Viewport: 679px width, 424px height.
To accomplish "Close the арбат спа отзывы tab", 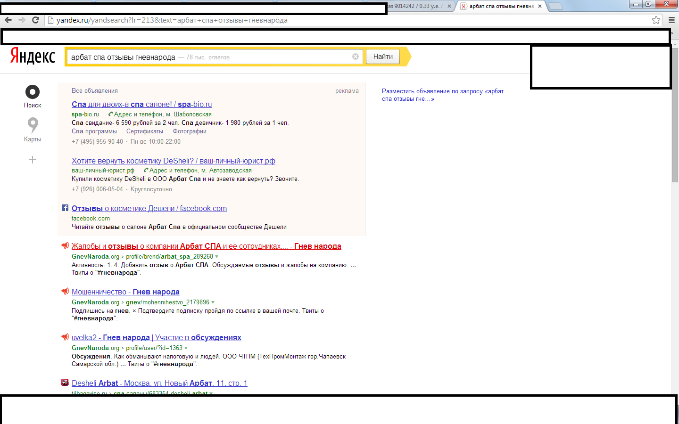I will 540,6.
